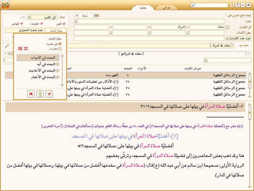Toggle الهامش checkbox
Image resolution: width=254 pixels, height=191 pixels.
[21, 24]
